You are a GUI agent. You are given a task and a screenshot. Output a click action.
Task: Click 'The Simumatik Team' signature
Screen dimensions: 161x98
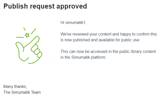pyautogui.click(x=22, y=92)
